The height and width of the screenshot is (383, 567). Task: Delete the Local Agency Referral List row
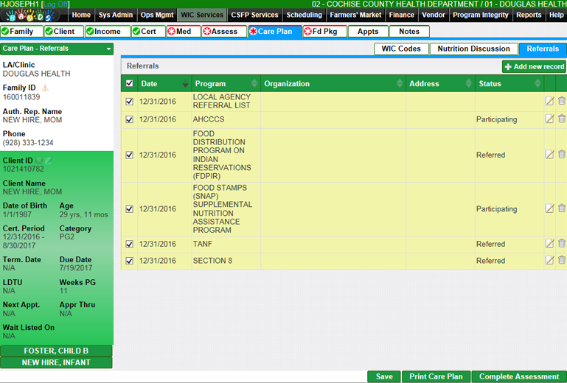point(562,101)
